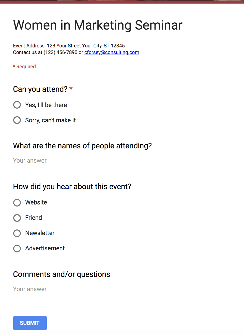Screen dimensions: 244x334
Task: Click "How did you hear about this event?" heading
Action: point(72,187)
